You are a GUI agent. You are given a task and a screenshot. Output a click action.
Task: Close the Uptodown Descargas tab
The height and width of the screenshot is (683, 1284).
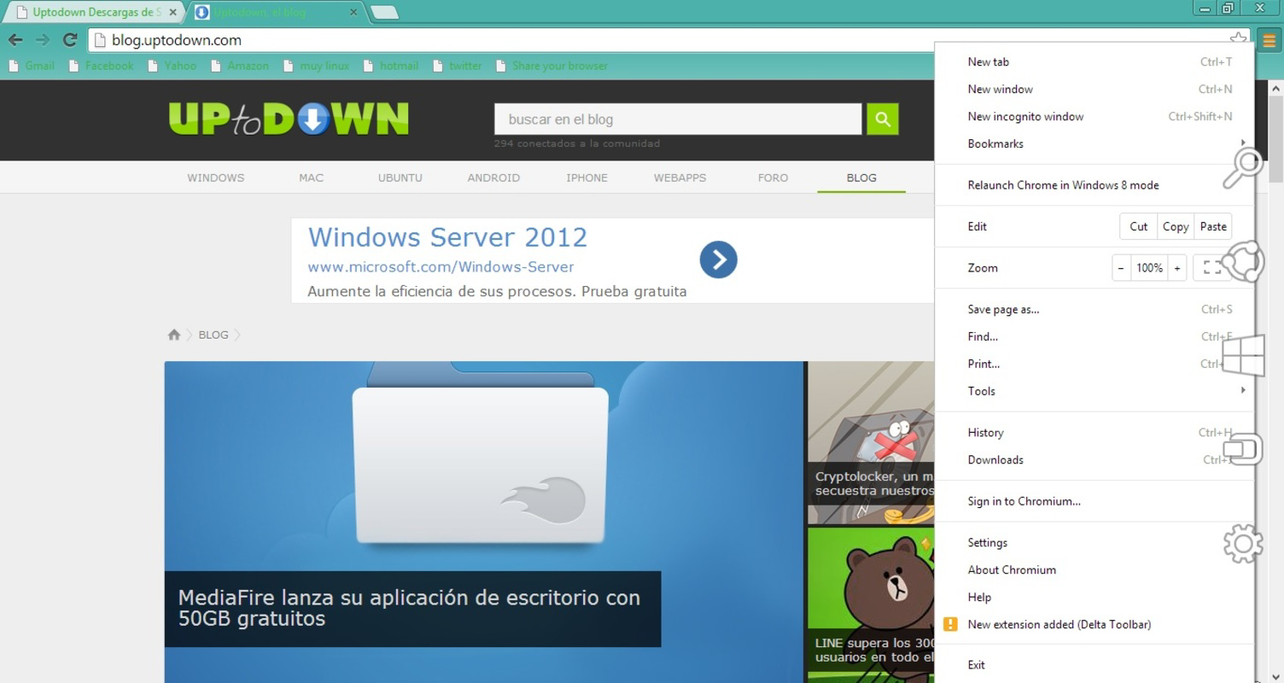click(172, 13)
